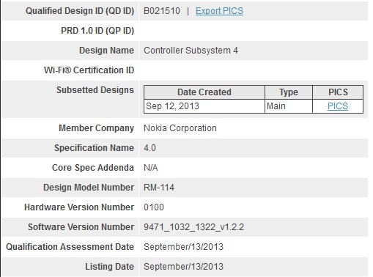Viewport: 373px width, 277px height.
Task: Click the Main type cell
Action: (x=289, y=106)
